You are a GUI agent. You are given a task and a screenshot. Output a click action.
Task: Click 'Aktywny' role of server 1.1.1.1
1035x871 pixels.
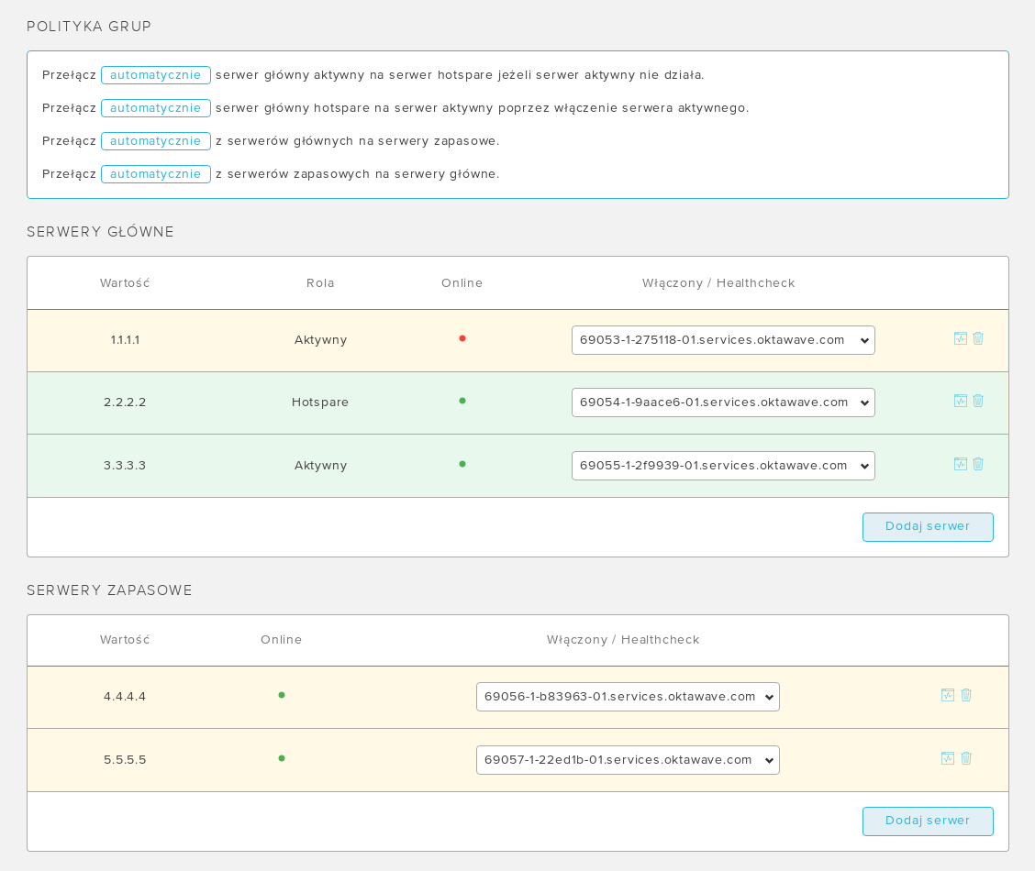tap(320, 340)
